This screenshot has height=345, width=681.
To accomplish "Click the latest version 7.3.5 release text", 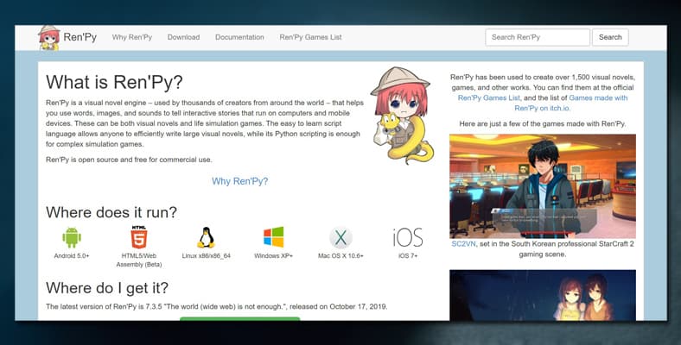I will pyautogui.click(x=217, y=307).
